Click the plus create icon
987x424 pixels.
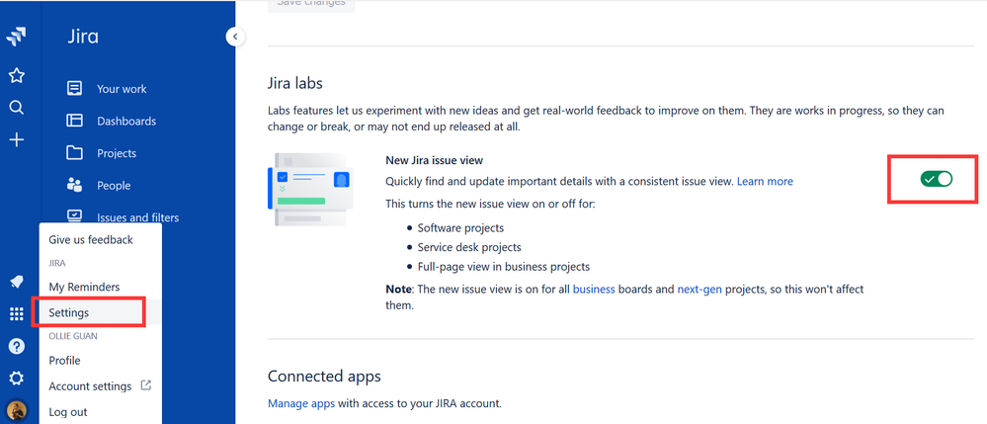pyautogui.click(x=17, y=140)
